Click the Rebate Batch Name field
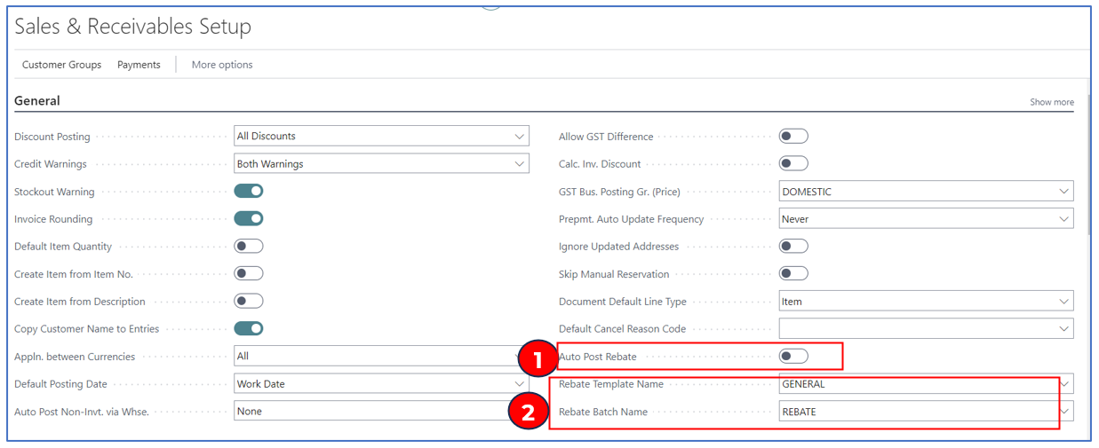1099x448 pixels. click(x=915, y=412)
